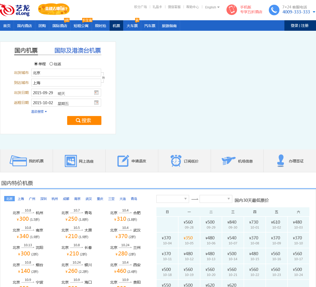Select the 单程 one-way radio button
This screenshot has width=316, height=287.
coord(36,64)
